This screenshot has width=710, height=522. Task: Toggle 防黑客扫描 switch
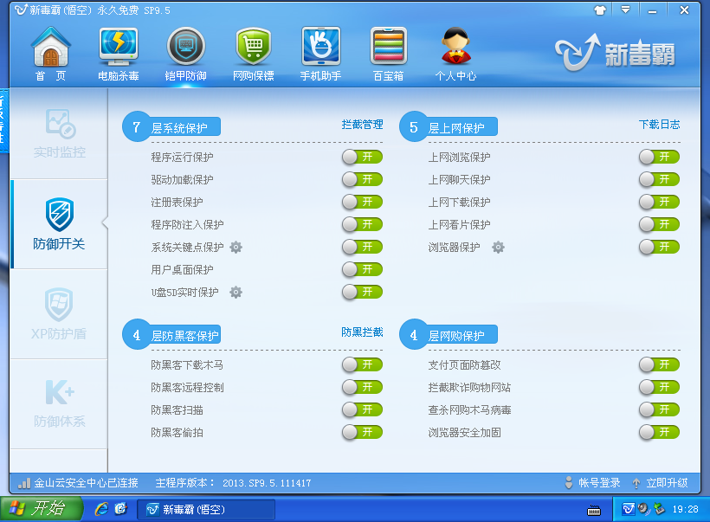click(362, 409)
